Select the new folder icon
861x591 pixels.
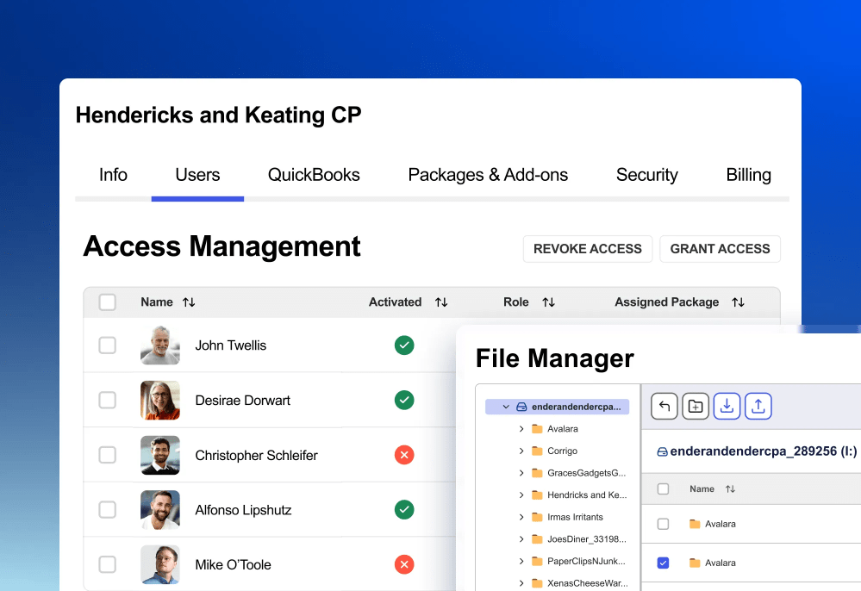click(x=696, y=406)
